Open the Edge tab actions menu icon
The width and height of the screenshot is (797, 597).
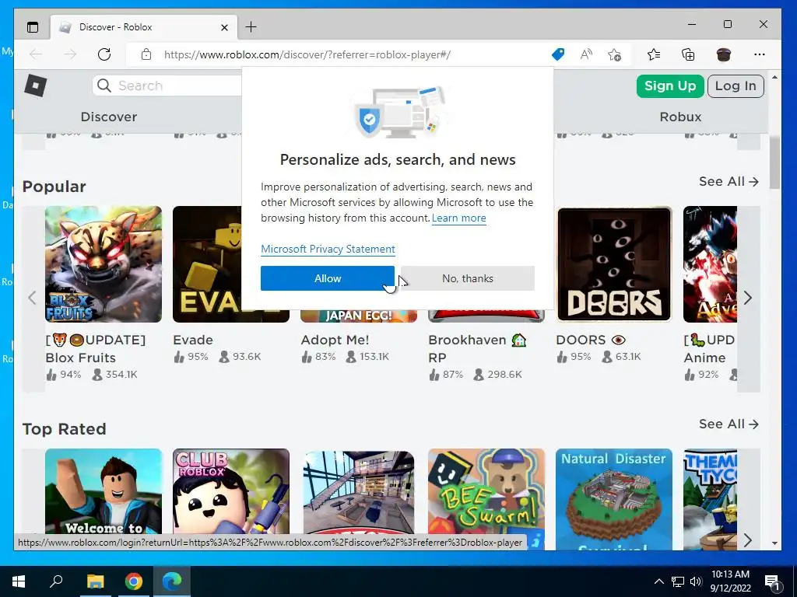coord(33,27)
